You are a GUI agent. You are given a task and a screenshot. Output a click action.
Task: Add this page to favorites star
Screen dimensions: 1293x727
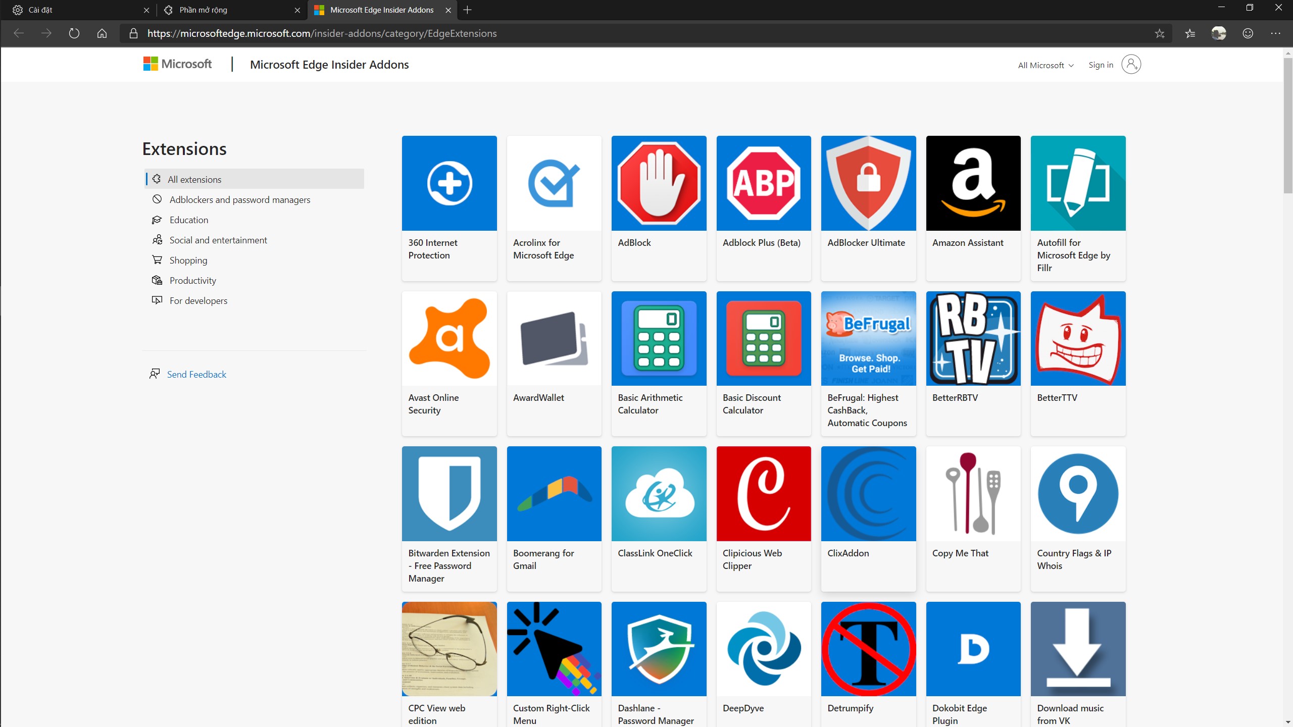pos(1159,33)
